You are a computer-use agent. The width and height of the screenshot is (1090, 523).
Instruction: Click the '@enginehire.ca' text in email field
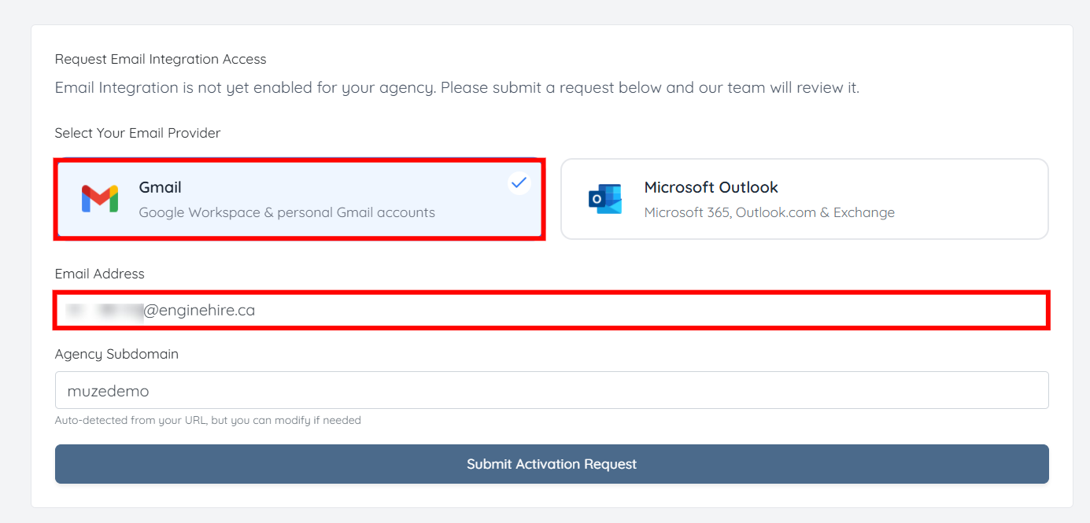[199, 311]
